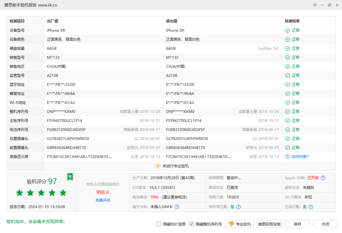Click the check icon in 前置摄像头 row
The width and height of the screenshot is (342, 233).
point(288,148)
